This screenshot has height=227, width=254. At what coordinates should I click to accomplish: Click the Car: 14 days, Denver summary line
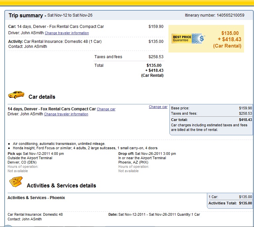[x=56, y=27]
